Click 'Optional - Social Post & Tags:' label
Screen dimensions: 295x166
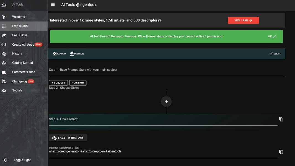point(64,148)
